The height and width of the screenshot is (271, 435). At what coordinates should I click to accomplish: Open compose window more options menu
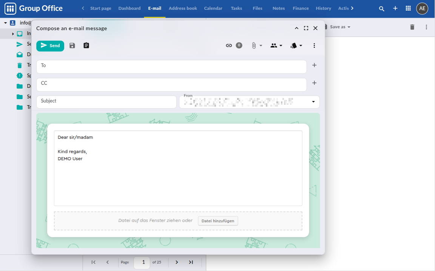(x=314, y=45)
